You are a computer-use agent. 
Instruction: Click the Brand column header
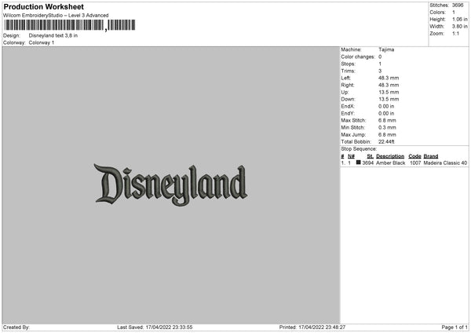[x=431, y=156]
